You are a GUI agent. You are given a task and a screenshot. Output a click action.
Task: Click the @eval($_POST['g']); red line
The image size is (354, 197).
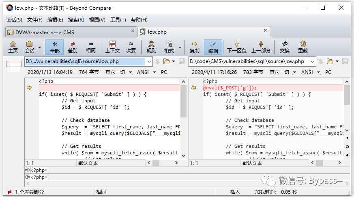tap(230, 88)
